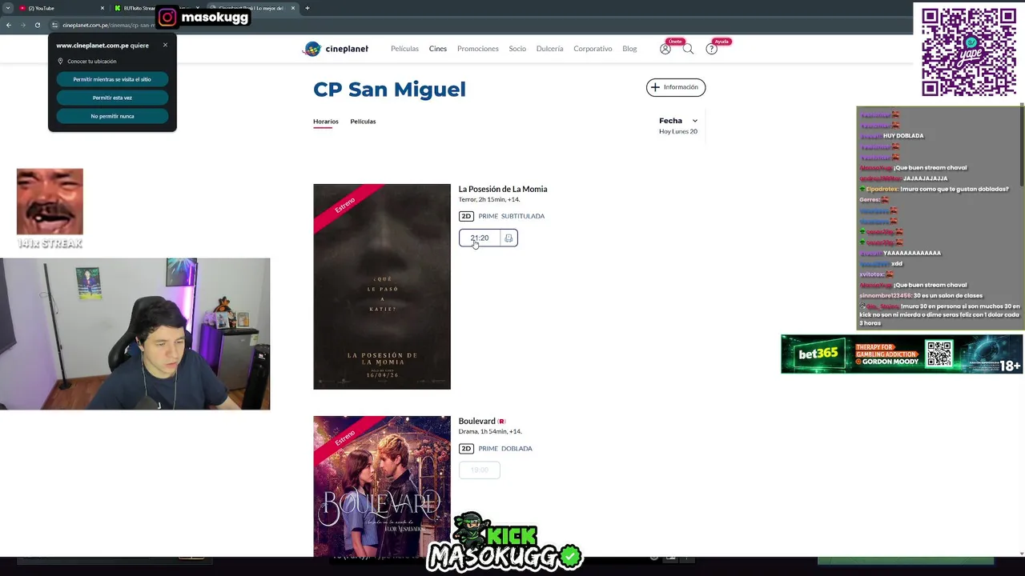This screenshot has width=1025, height=576.
Task: Open the browser tab search dropdown
Action: click(x=7, y=8)
